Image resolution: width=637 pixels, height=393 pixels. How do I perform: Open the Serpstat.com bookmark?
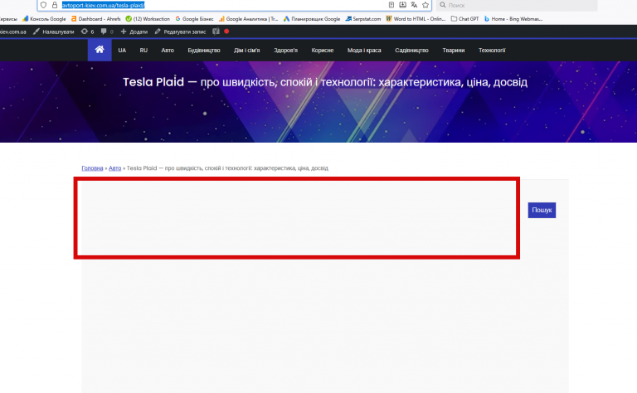[363, 19]
